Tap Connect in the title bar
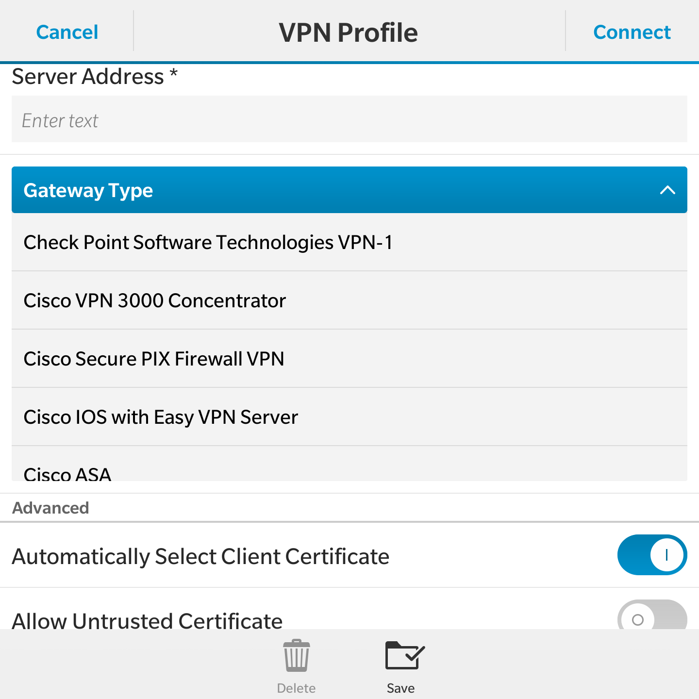Viewport: 699px width, 699px height. [x=632, y=32]
